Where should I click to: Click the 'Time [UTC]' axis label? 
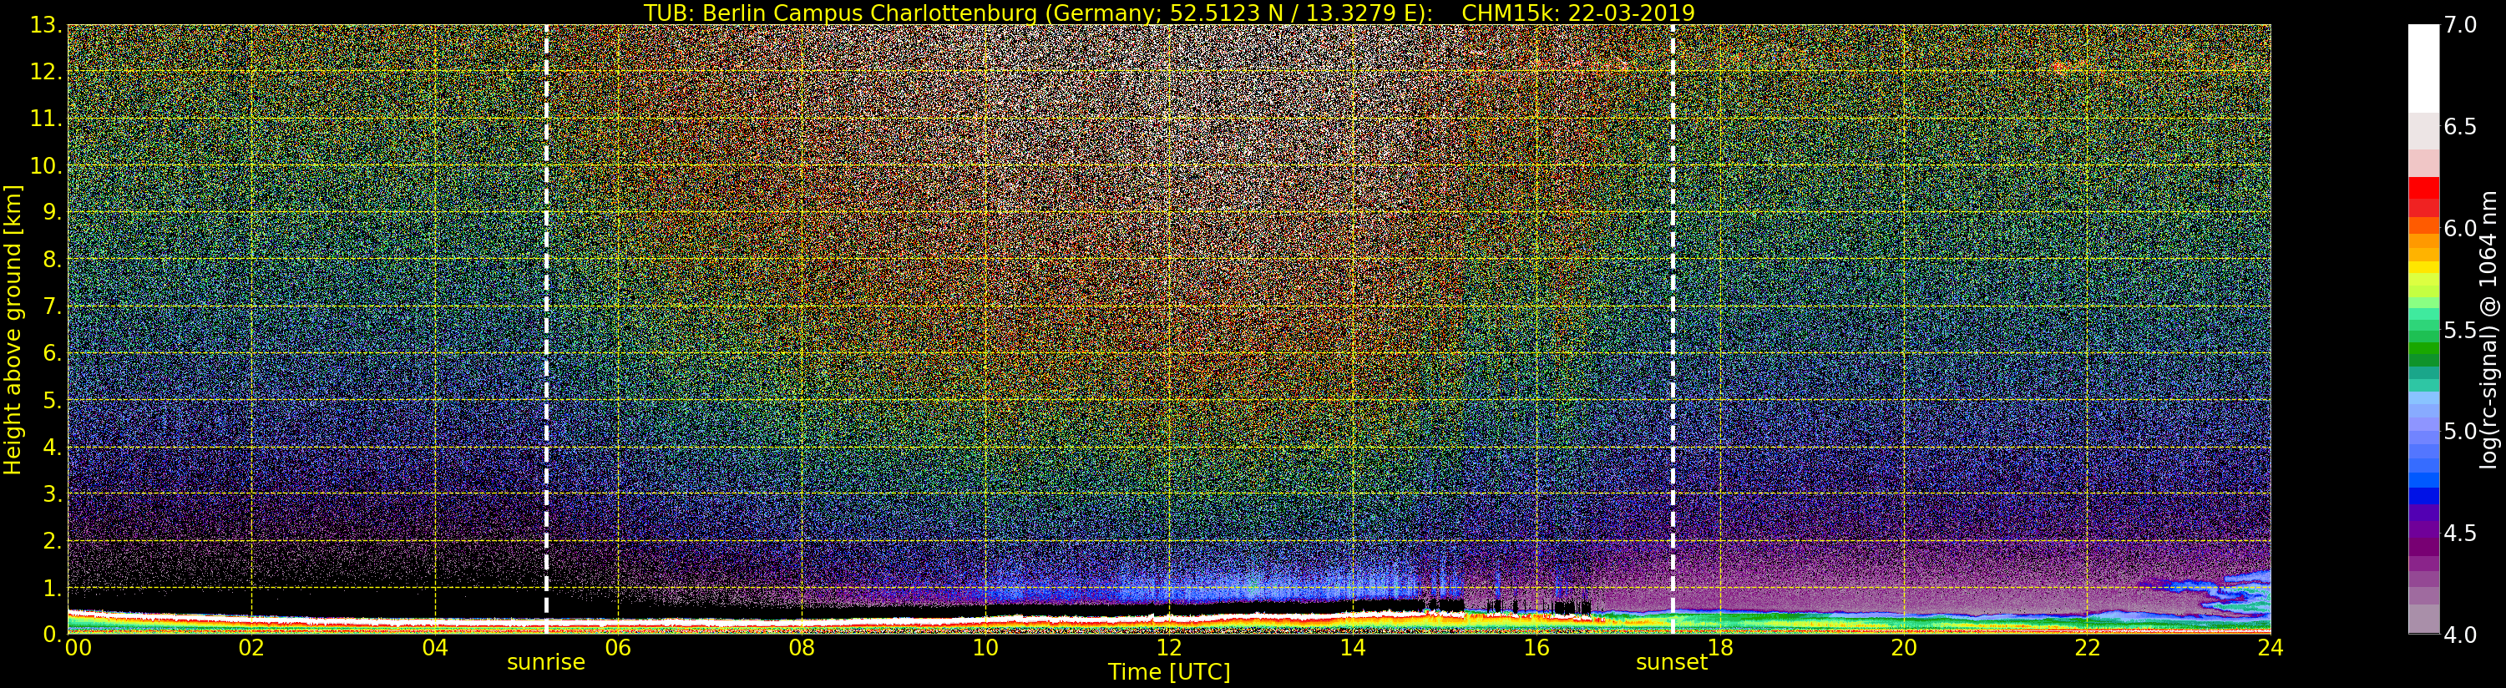pyautogui.click(x=1168, y=672)
